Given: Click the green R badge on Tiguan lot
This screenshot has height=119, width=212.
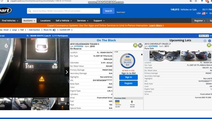Looking at the screenshot, I should pyautogui.click(x=135, y=45).
